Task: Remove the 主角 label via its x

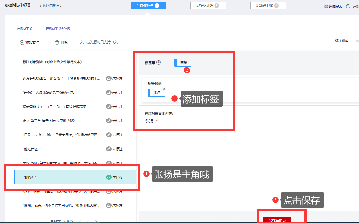Action: (x=164, y=89)
